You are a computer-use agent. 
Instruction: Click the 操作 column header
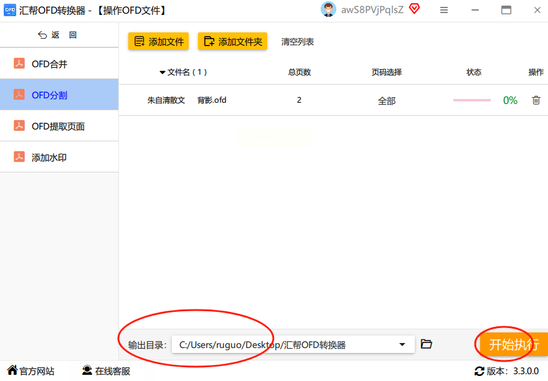pos(536,72)
